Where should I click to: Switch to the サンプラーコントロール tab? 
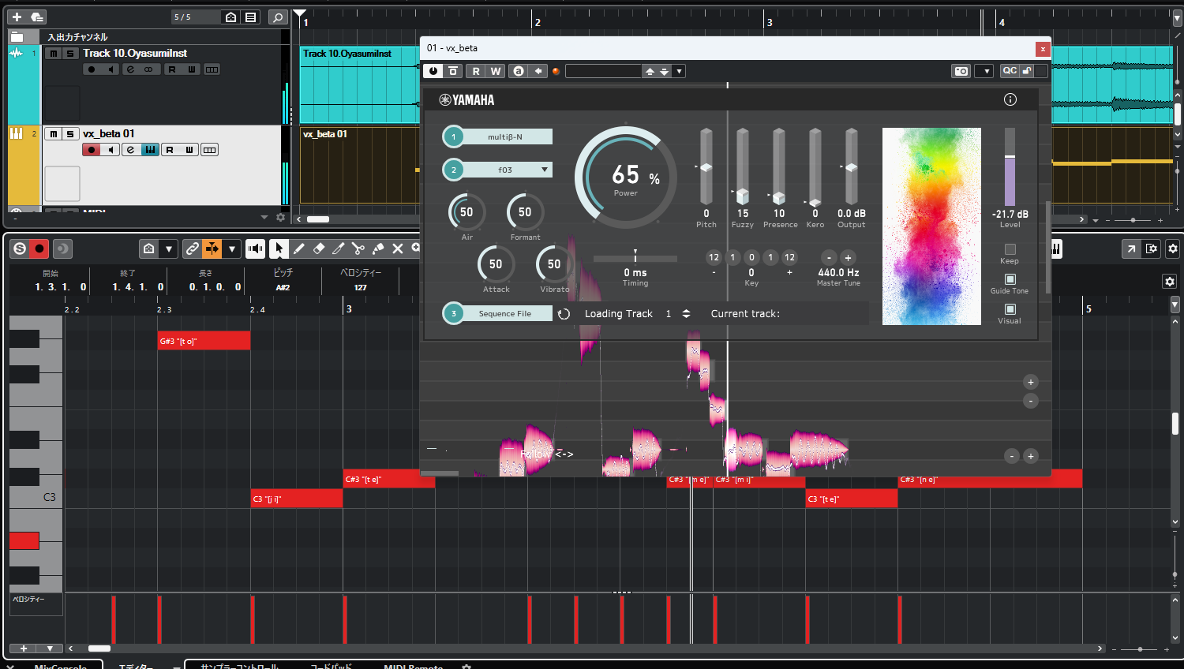[239, 666]
